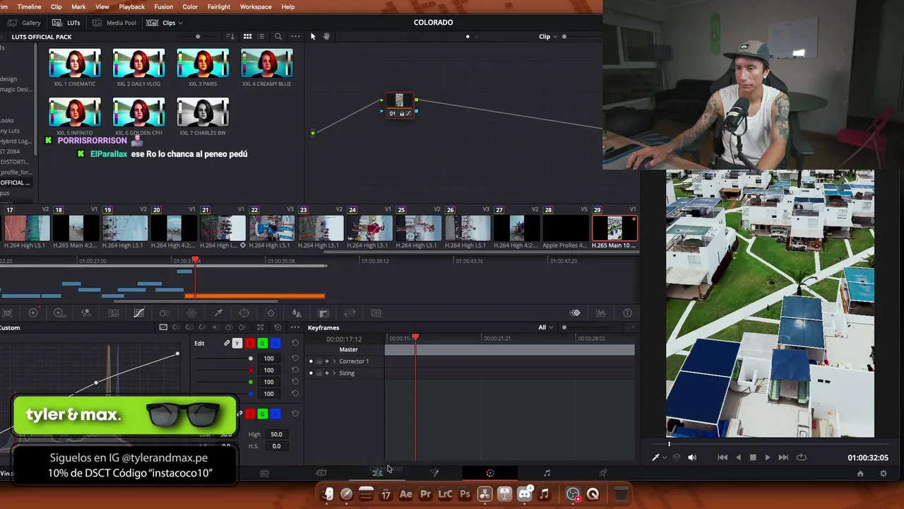This screenshot has height=509, width=904.
Task: Click the green intensity slider in curves
Action: coord(225,382)
